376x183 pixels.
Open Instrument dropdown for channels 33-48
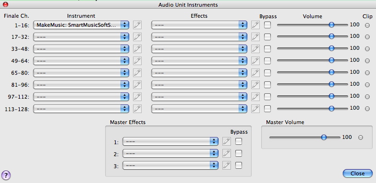tap(81, 49)
